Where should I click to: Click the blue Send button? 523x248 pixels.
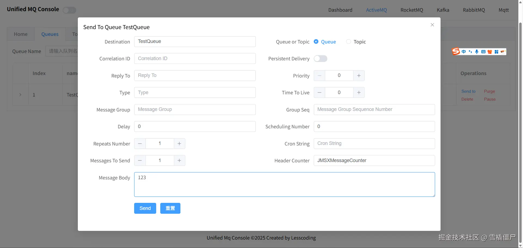coord(145,208)
